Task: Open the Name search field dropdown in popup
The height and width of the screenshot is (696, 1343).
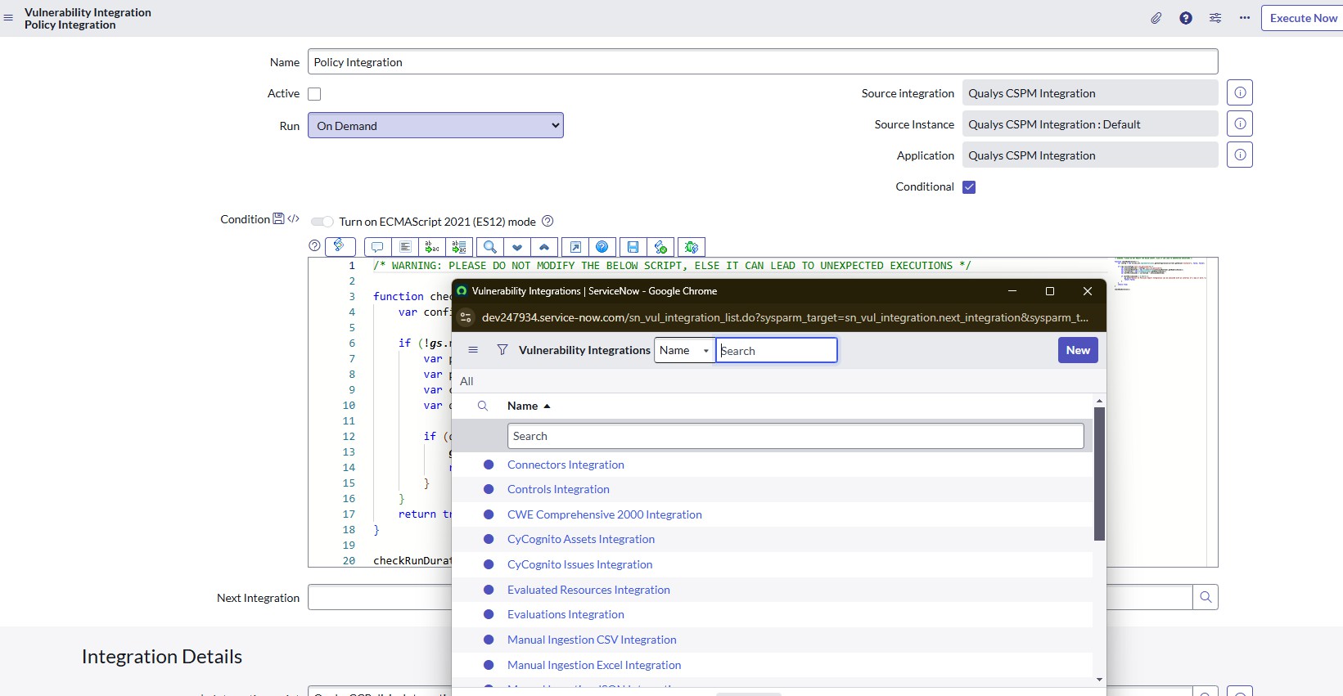Action: coord(685,350)
